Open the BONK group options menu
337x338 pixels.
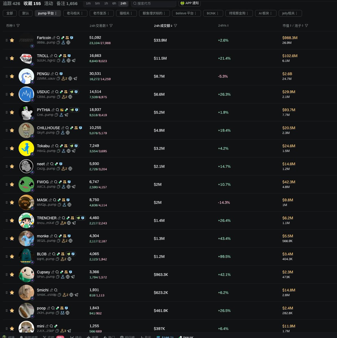tap(218, 13)
